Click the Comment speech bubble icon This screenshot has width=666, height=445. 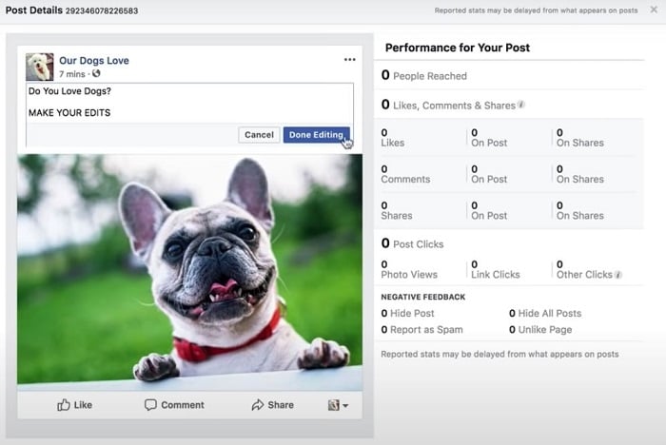[x=150, y=405]
